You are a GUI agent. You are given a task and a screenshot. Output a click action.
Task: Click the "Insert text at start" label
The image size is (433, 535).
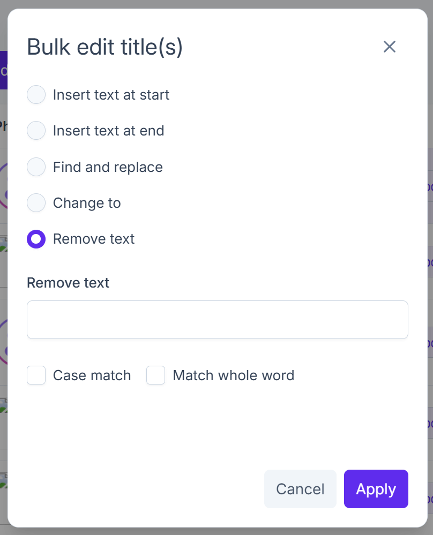[111, 94]
